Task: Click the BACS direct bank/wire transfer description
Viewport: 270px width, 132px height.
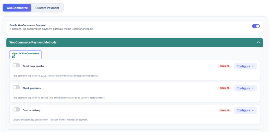Action: [x=55, y=76]
